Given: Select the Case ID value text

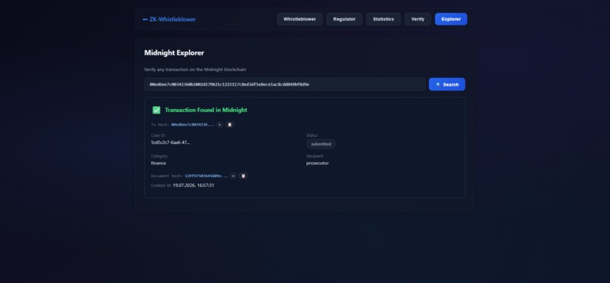Looking at the screenshot, I should (x=170, y=142).
